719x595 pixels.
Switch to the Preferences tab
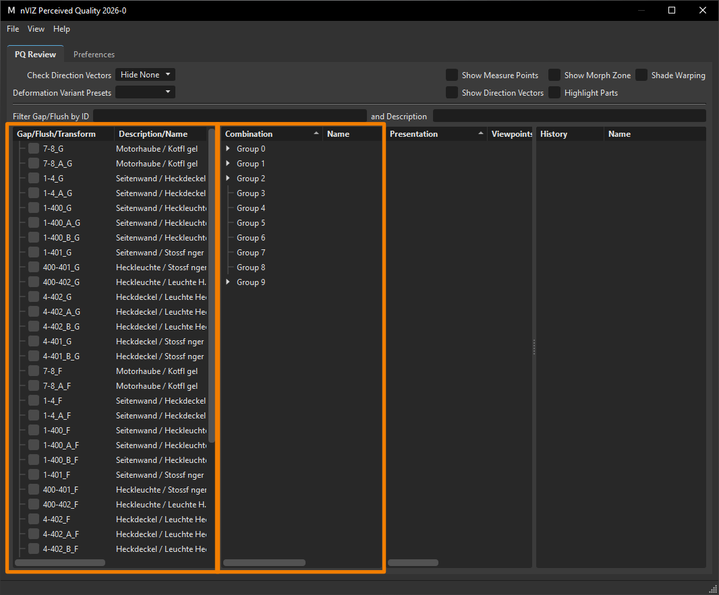(x=94, y=54)
